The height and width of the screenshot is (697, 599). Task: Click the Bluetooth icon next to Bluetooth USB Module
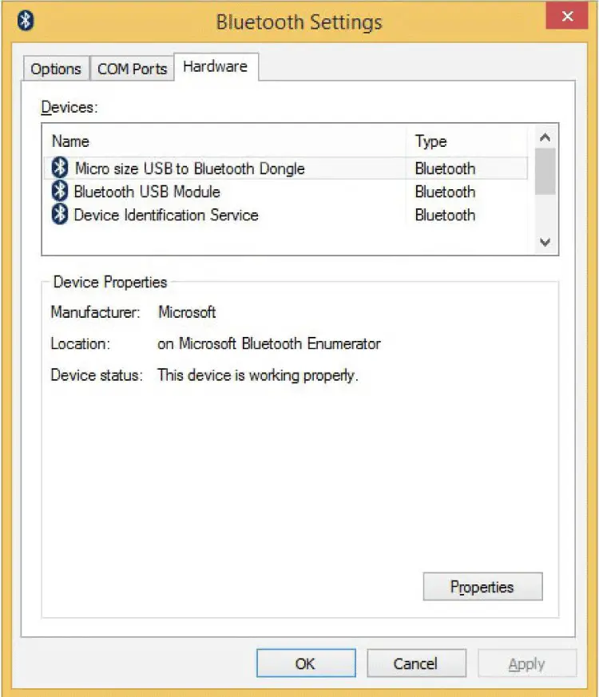60,192
